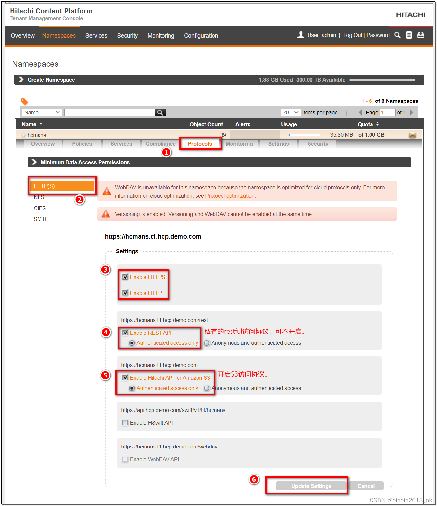Sort by Name column header arrow
Screen dimensions: 437x506
[x=41, y=124]
